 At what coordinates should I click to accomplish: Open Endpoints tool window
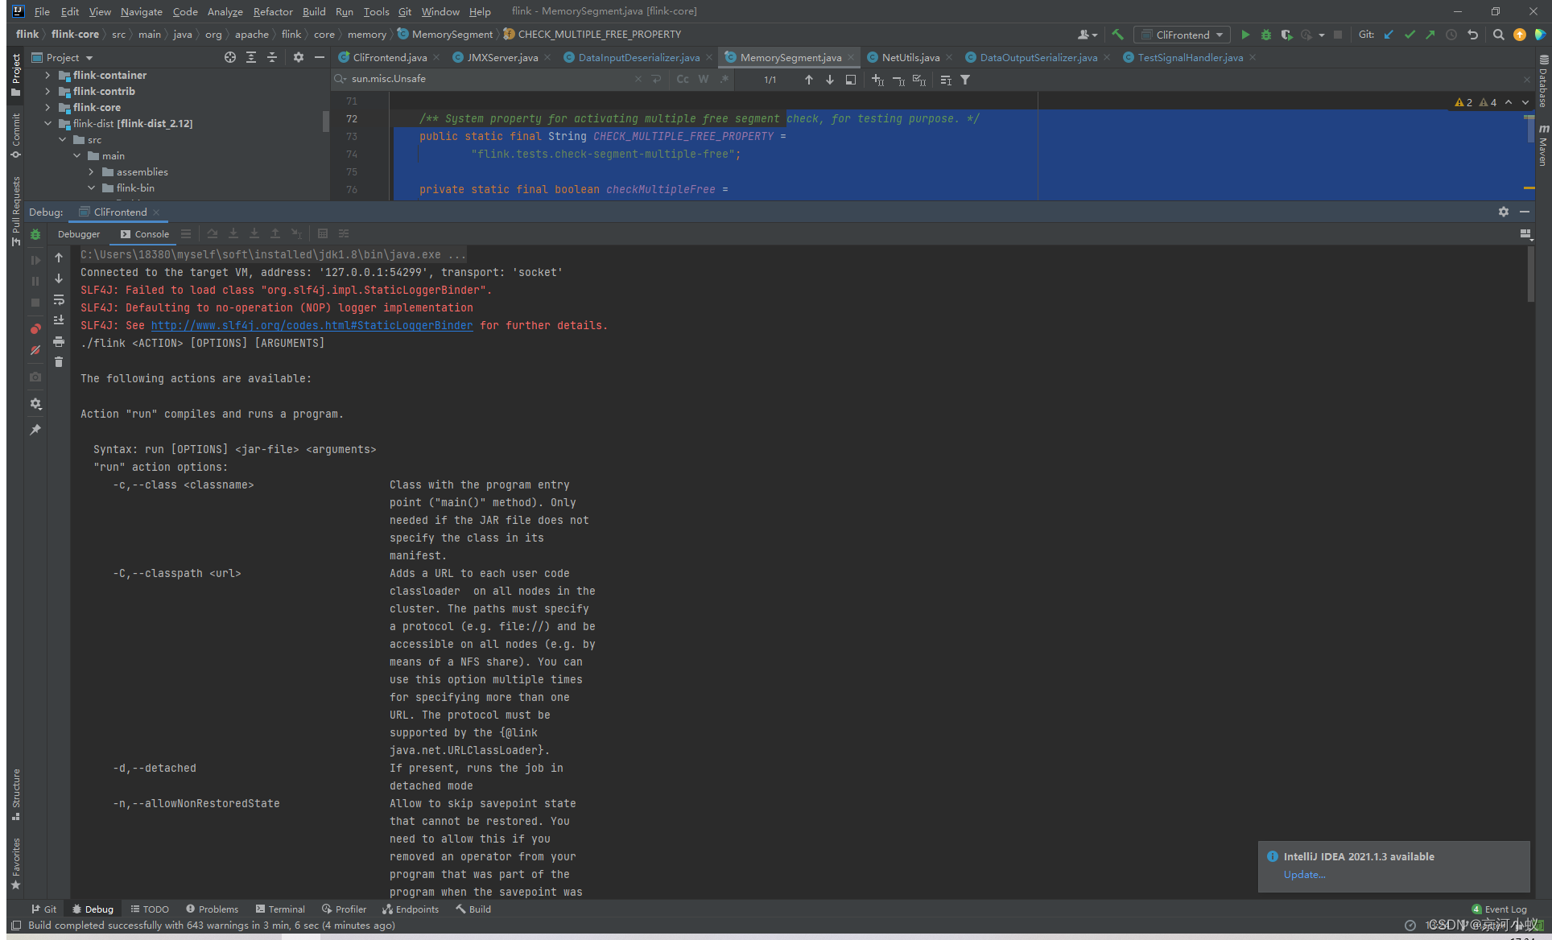pyautogui.click(x=411, y=909)
